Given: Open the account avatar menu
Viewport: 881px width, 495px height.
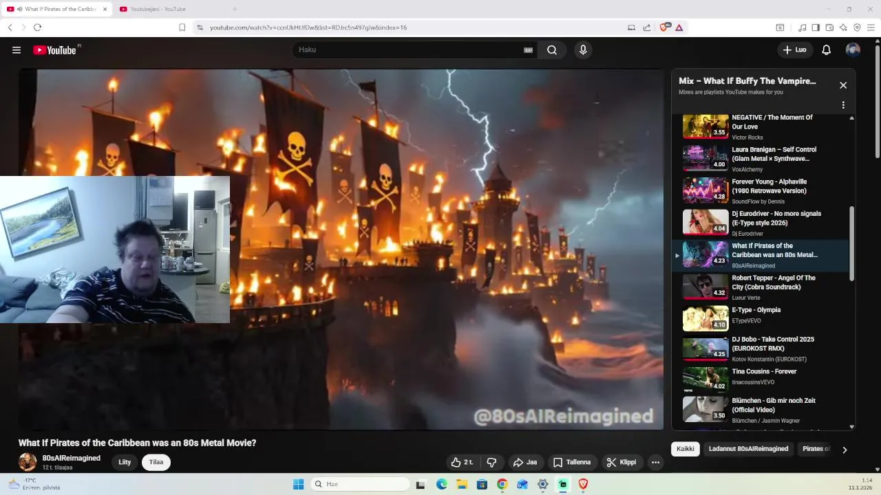Looking at the screenshot, I should point(853,50).
